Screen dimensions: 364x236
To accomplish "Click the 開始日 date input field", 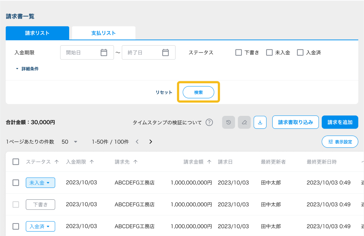I will click(x=80, y=52).
